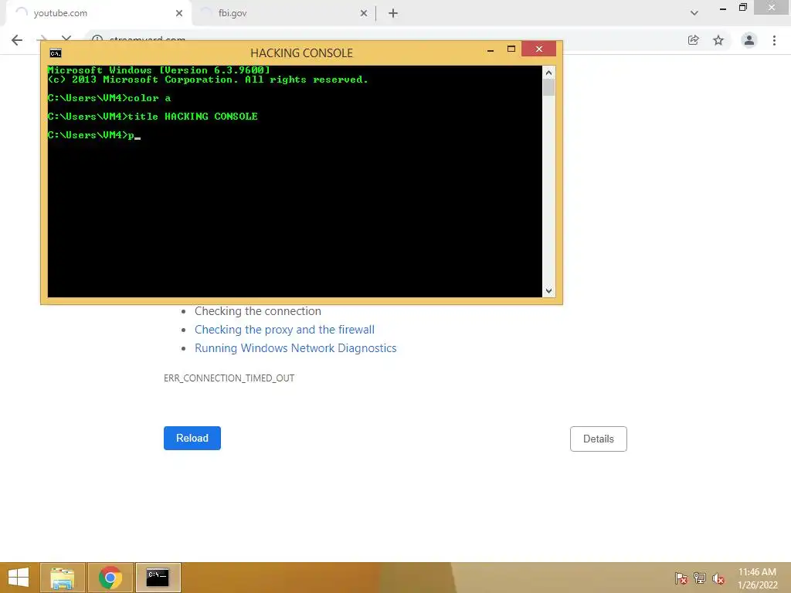Click HACKING CONSOLE title bar text
The image size is (791, 593).
point(302,53)
